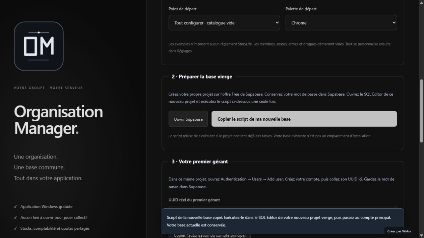This screenshot has width=424, height=238.
Task: Click the 'Une base commune.' text
Action: point(39,167)
